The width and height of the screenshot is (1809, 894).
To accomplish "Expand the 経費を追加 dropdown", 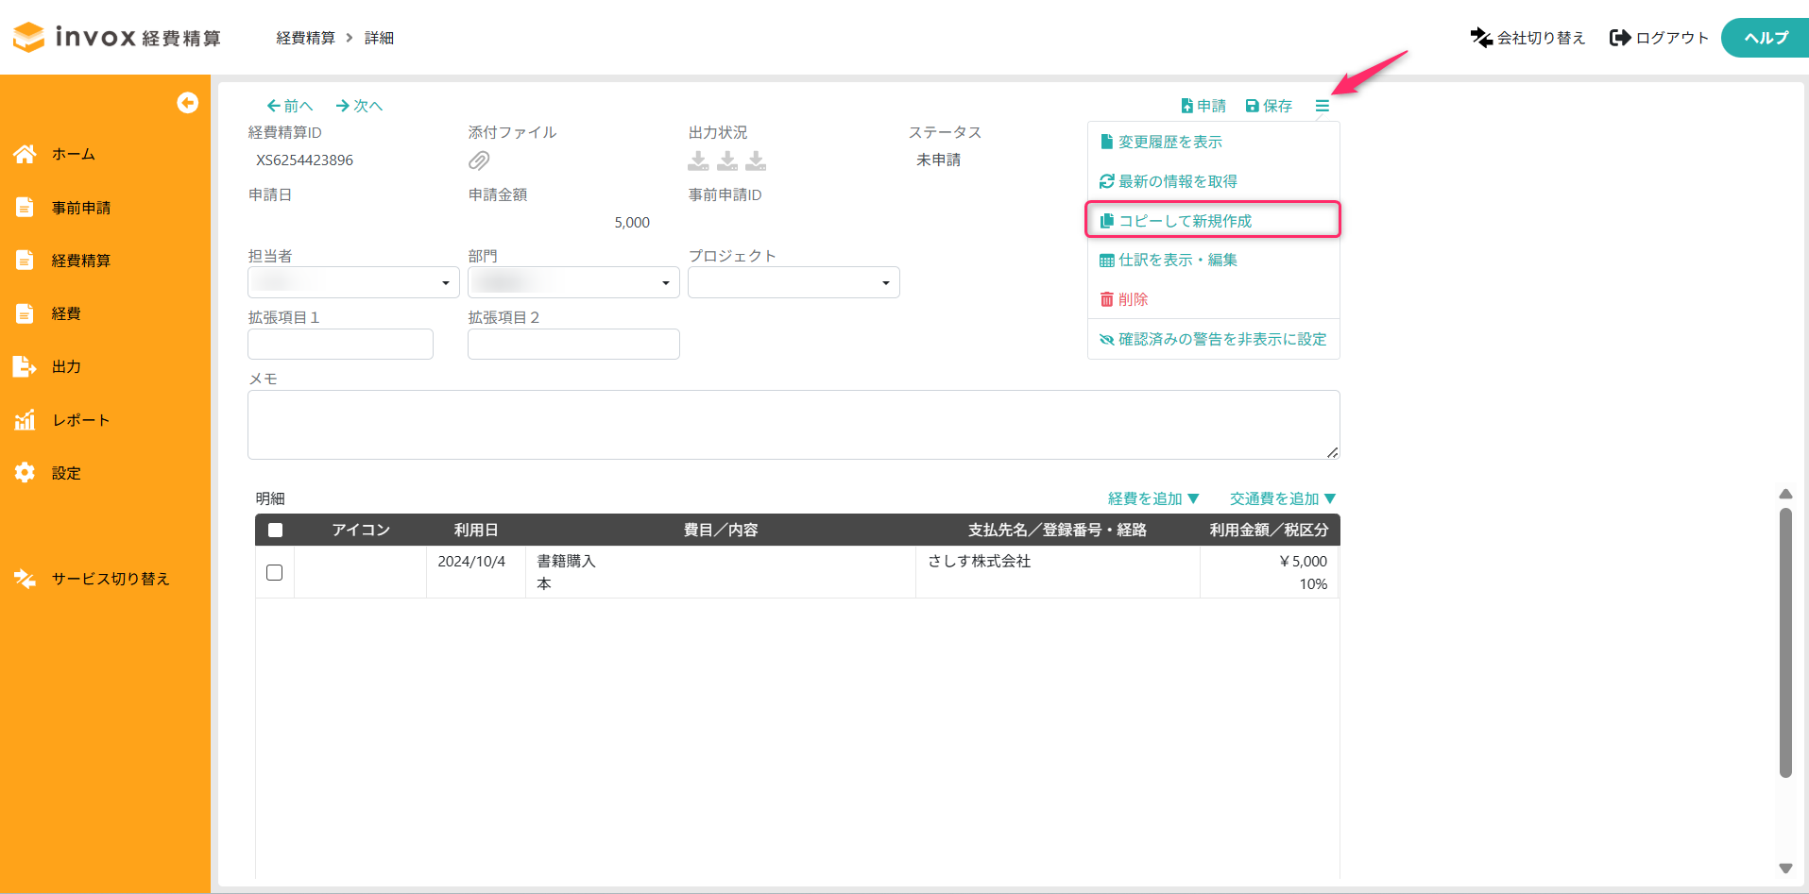I will tap(1153, 498).
